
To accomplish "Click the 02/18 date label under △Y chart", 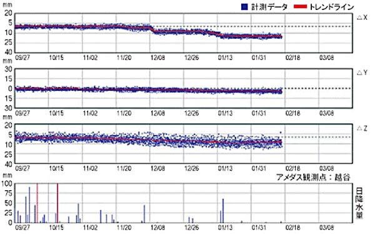I will pos(292,113).
